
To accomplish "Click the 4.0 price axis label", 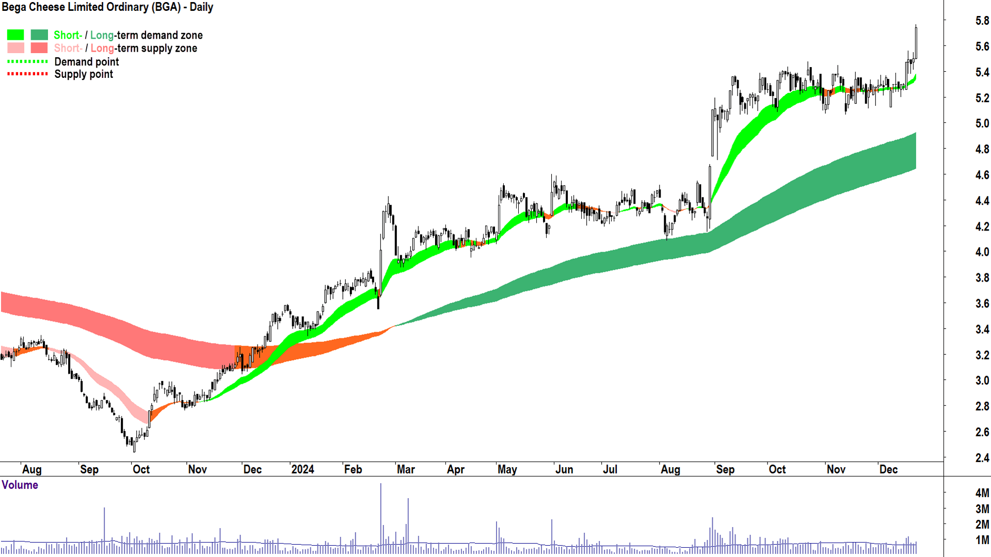I will tap(982, 252).
